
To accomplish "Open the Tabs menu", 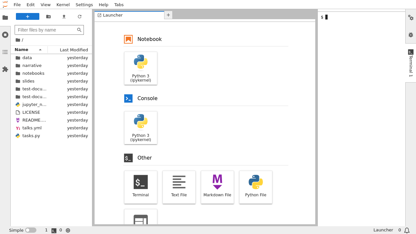I will click(119, 5).
